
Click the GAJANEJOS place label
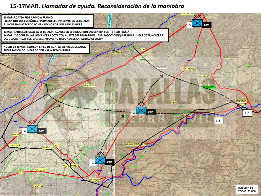pyautogui.click(x=89, y=85)
